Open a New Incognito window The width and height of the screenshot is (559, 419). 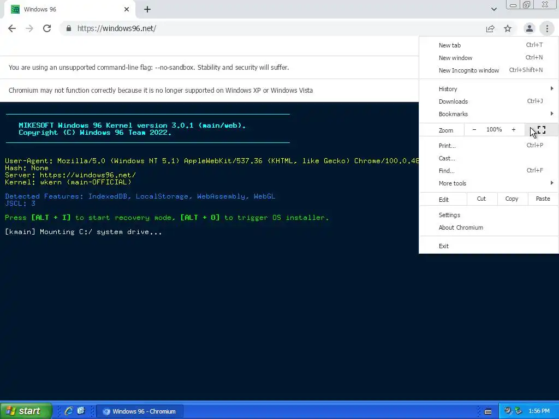tap(489, 70)
